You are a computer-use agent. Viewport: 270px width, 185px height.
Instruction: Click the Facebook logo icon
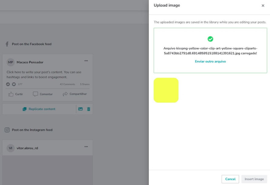click(x=7, y=44)
